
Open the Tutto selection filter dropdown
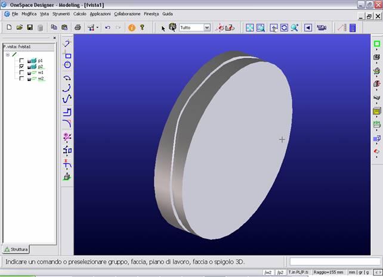(x=206, y=27)
